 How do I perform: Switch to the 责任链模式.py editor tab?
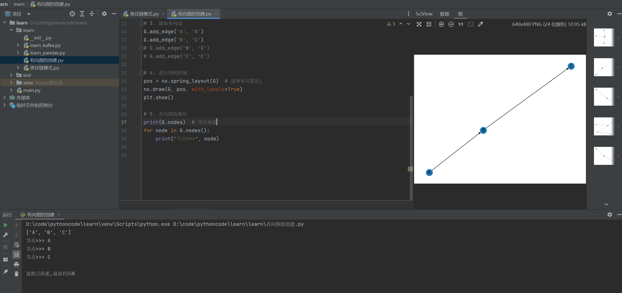click(144, 14)
